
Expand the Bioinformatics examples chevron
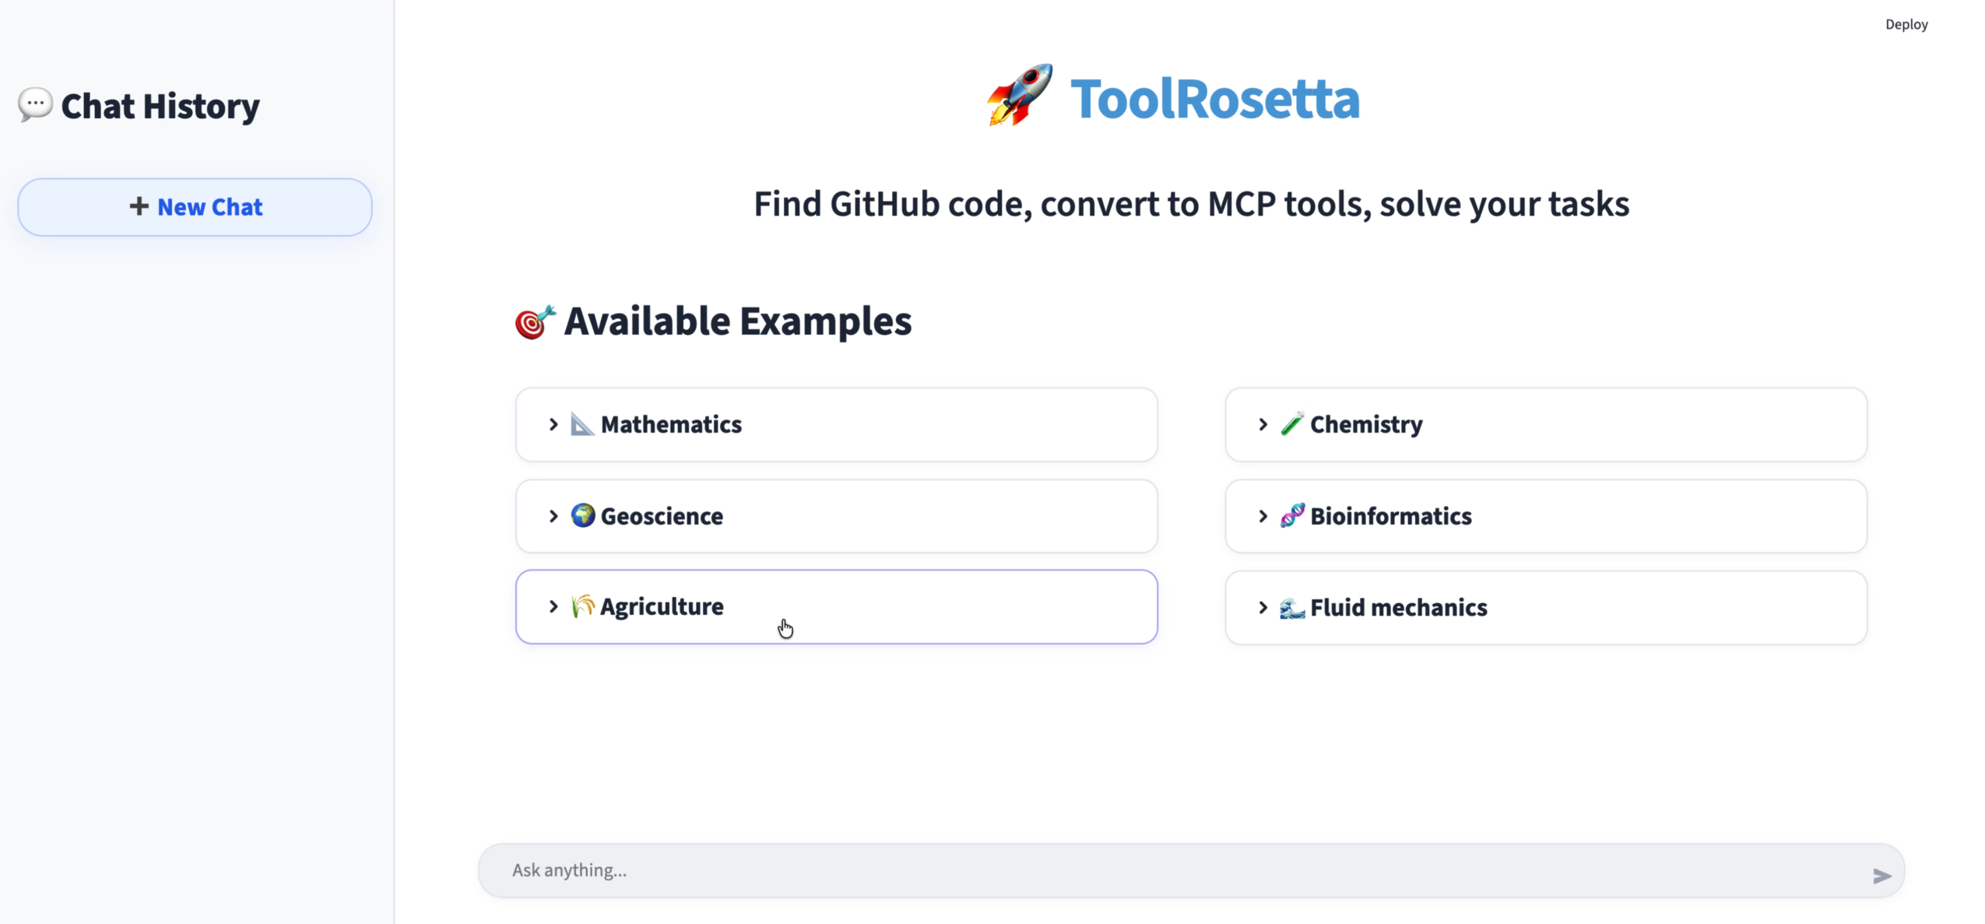(1263, 516)
